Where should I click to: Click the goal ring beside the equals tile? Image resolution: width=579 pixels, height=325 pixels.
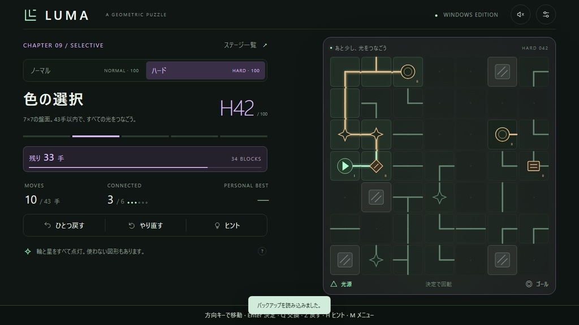tap(502, 134)
